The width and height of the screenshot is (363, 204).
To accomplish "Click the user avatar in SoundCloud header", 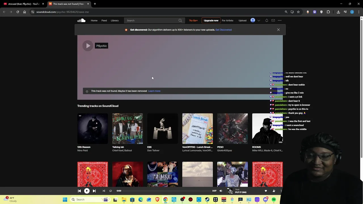I will [253, 20].
